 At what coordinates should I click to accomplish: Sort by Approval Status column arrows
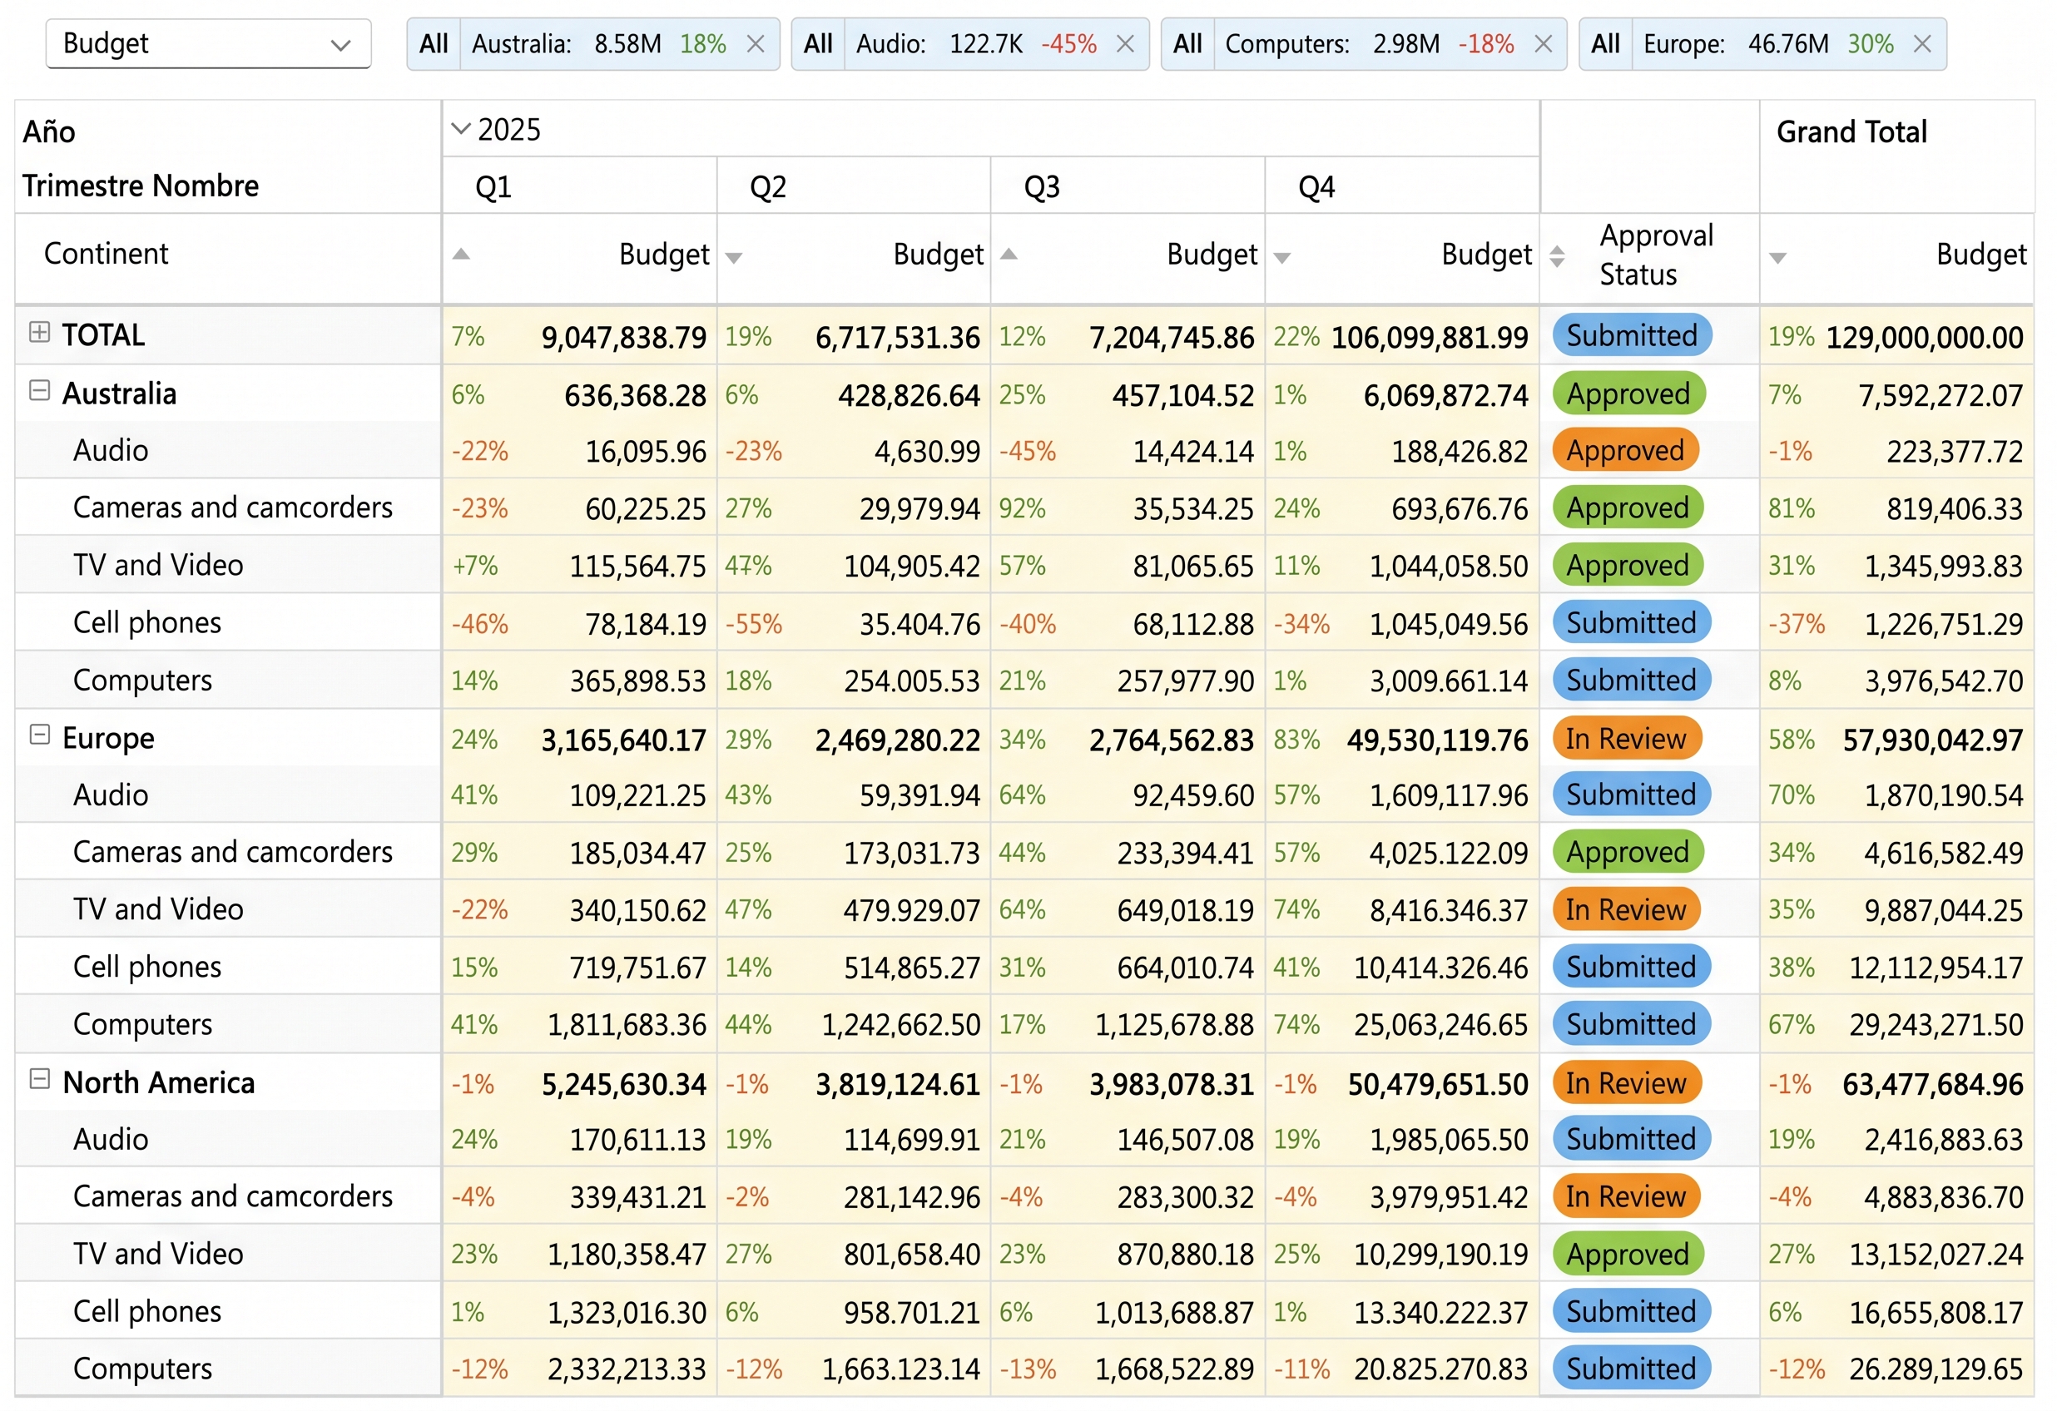click(x=1557, y=255)
